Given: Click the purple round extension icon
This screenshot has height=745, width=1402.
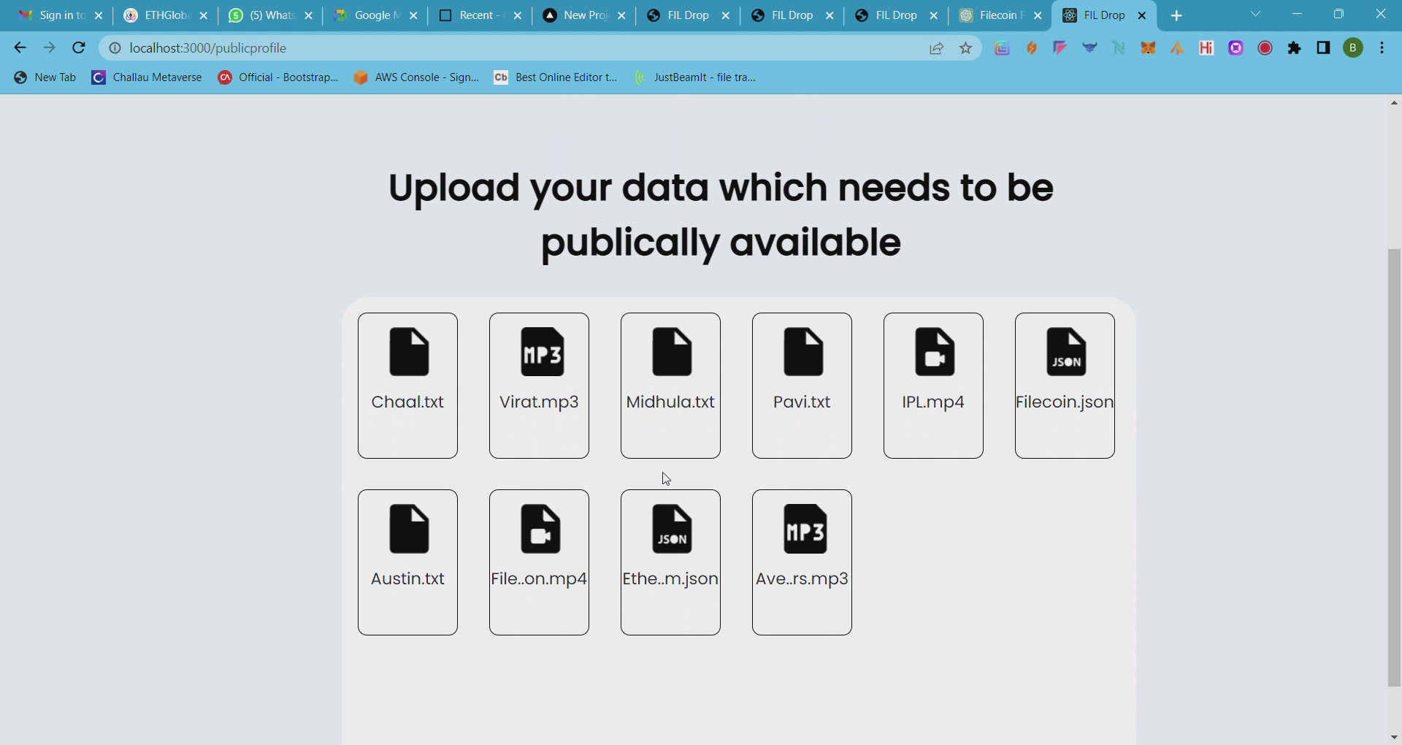Looking at the screenshot, I should (x=1236, y=48).
